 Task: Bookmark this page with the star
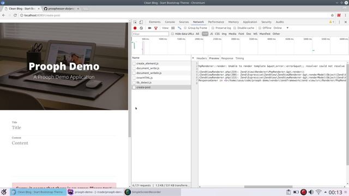tap(332, 15)
